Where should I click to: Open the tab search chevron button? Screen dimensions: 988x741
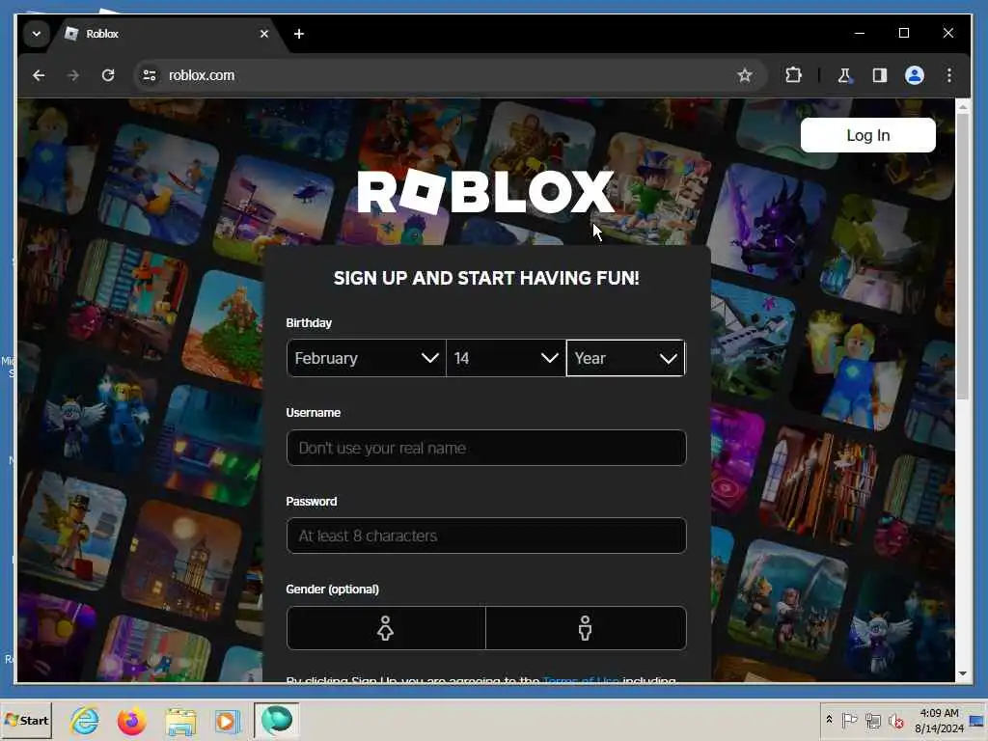pos(37,34)
